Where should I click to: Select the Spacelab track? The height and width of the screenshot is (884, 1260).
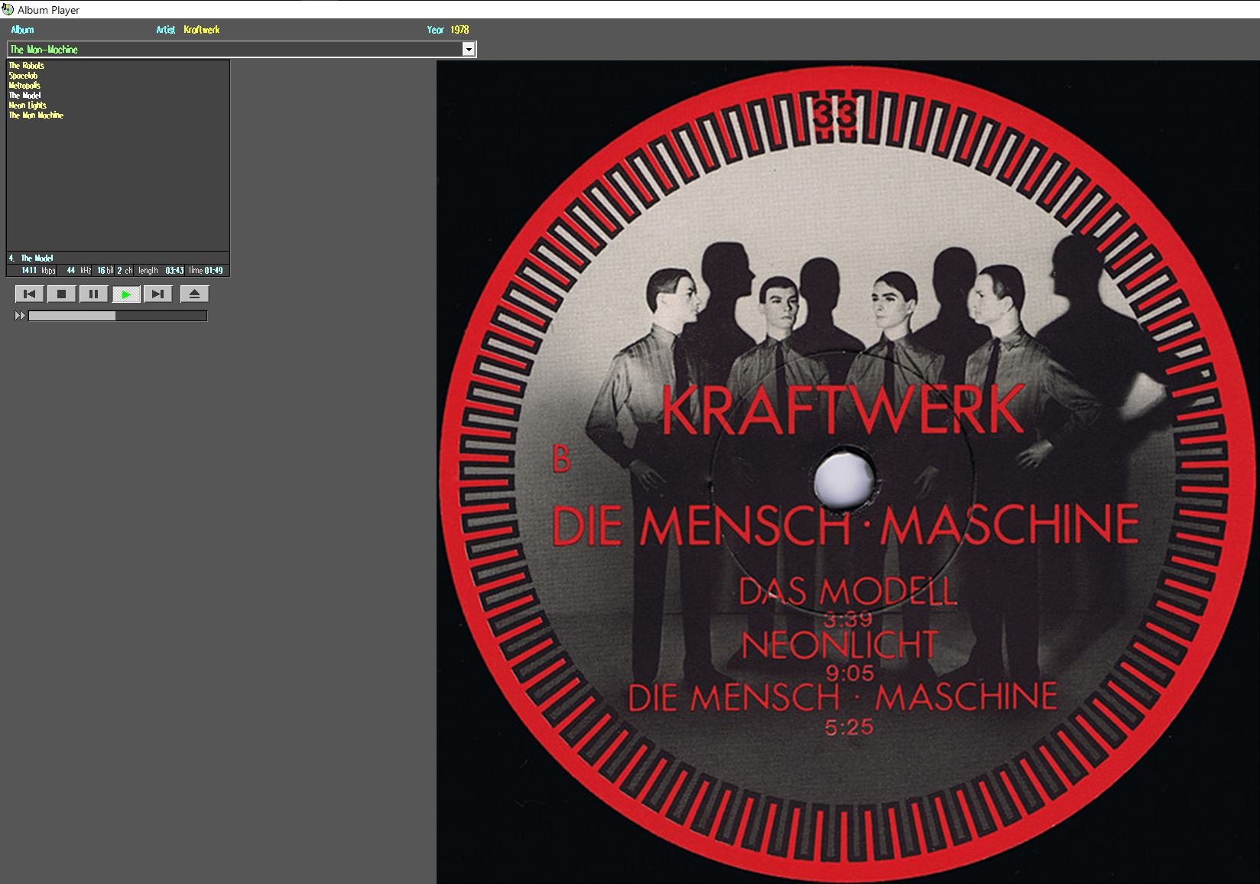click(23, 76)
